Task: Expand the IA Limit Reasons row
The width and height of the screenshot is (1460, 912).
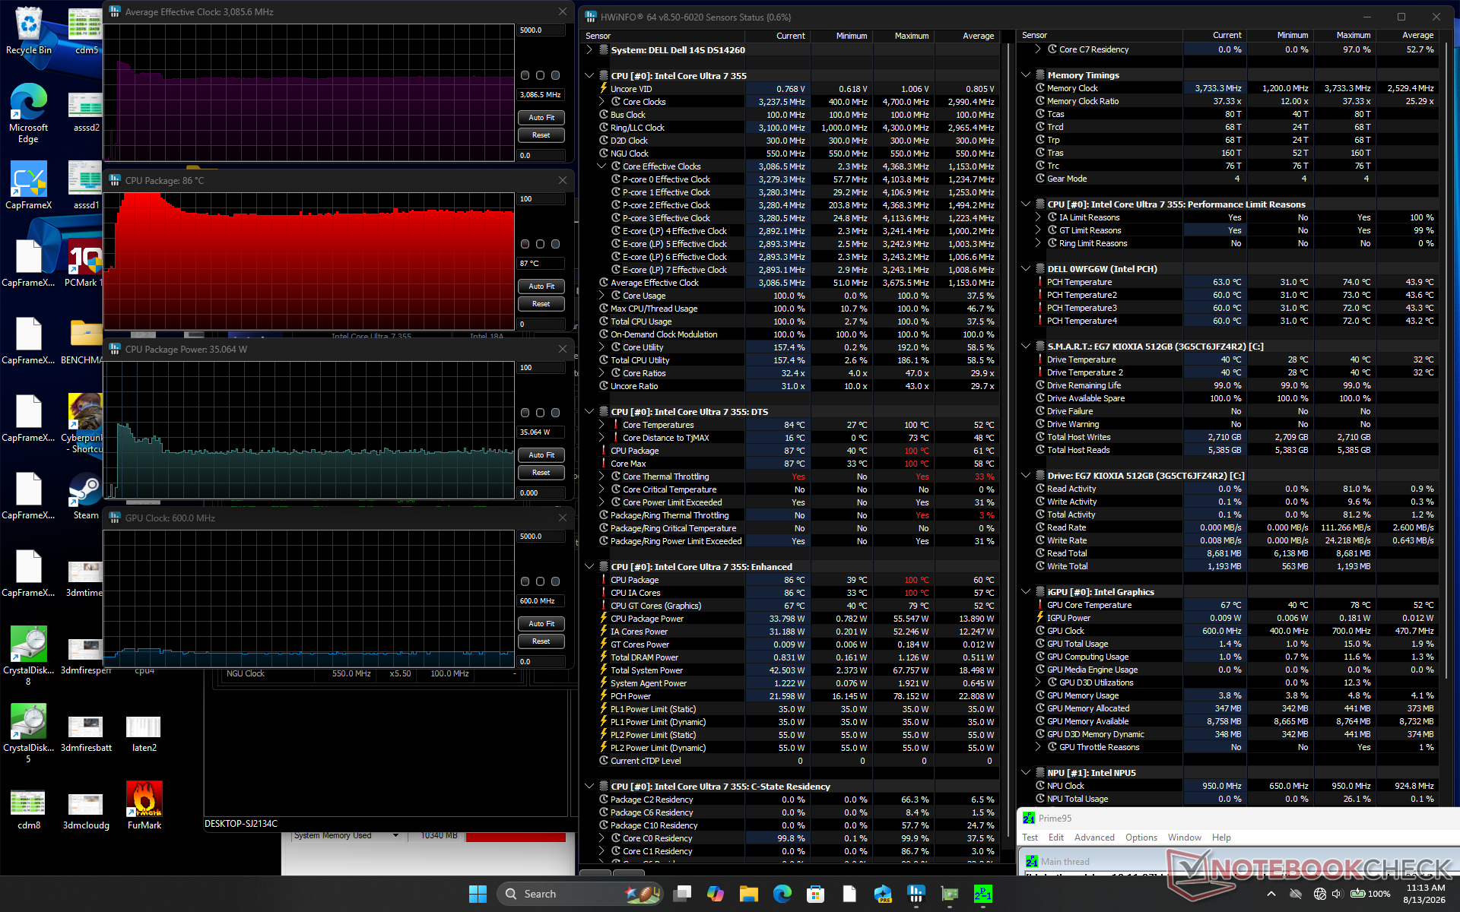Action: [1038, 217]
